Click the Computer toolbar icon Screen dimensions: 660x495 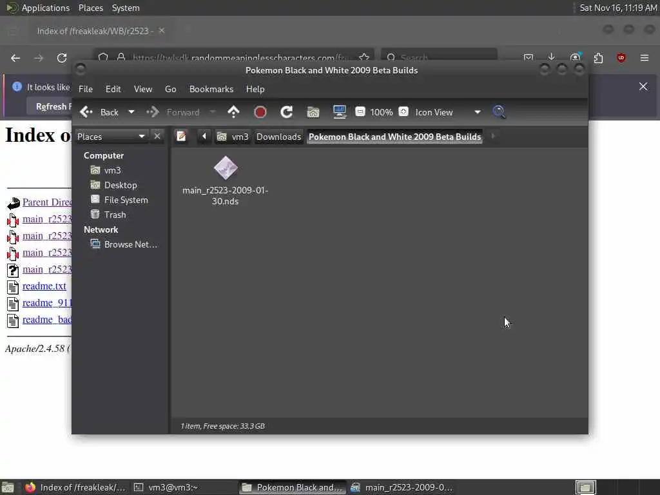339,112
